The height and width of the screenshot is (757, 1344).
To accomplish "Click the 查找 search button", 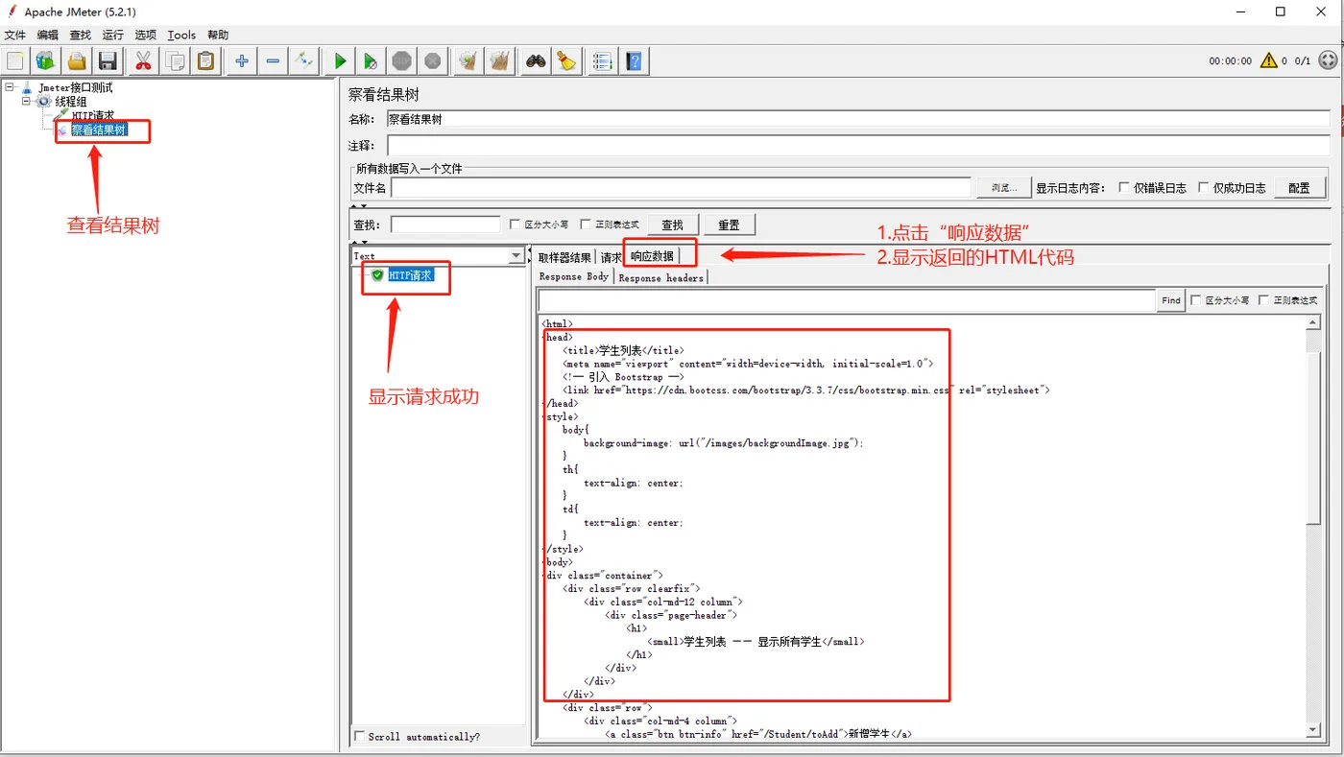I will 672,225.
